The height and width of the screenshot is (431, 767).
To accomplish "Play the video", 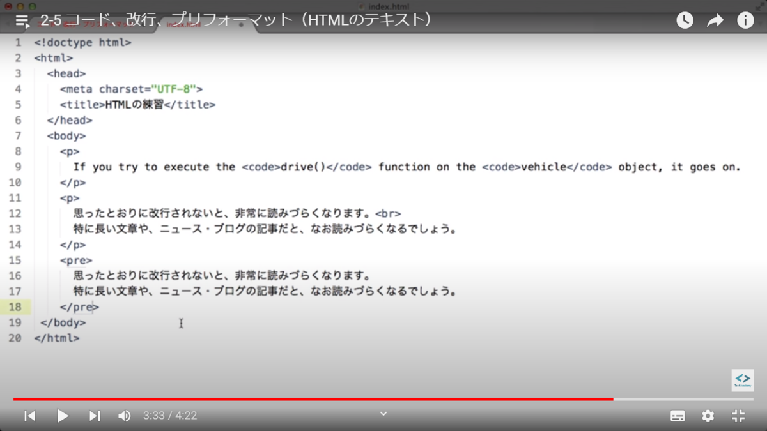I will coord(63,416).
